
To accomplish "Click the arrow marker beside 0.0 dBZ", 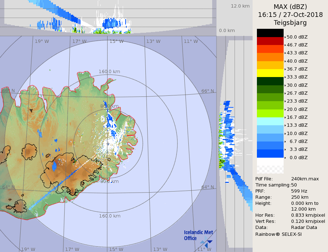I will (285, 158).
